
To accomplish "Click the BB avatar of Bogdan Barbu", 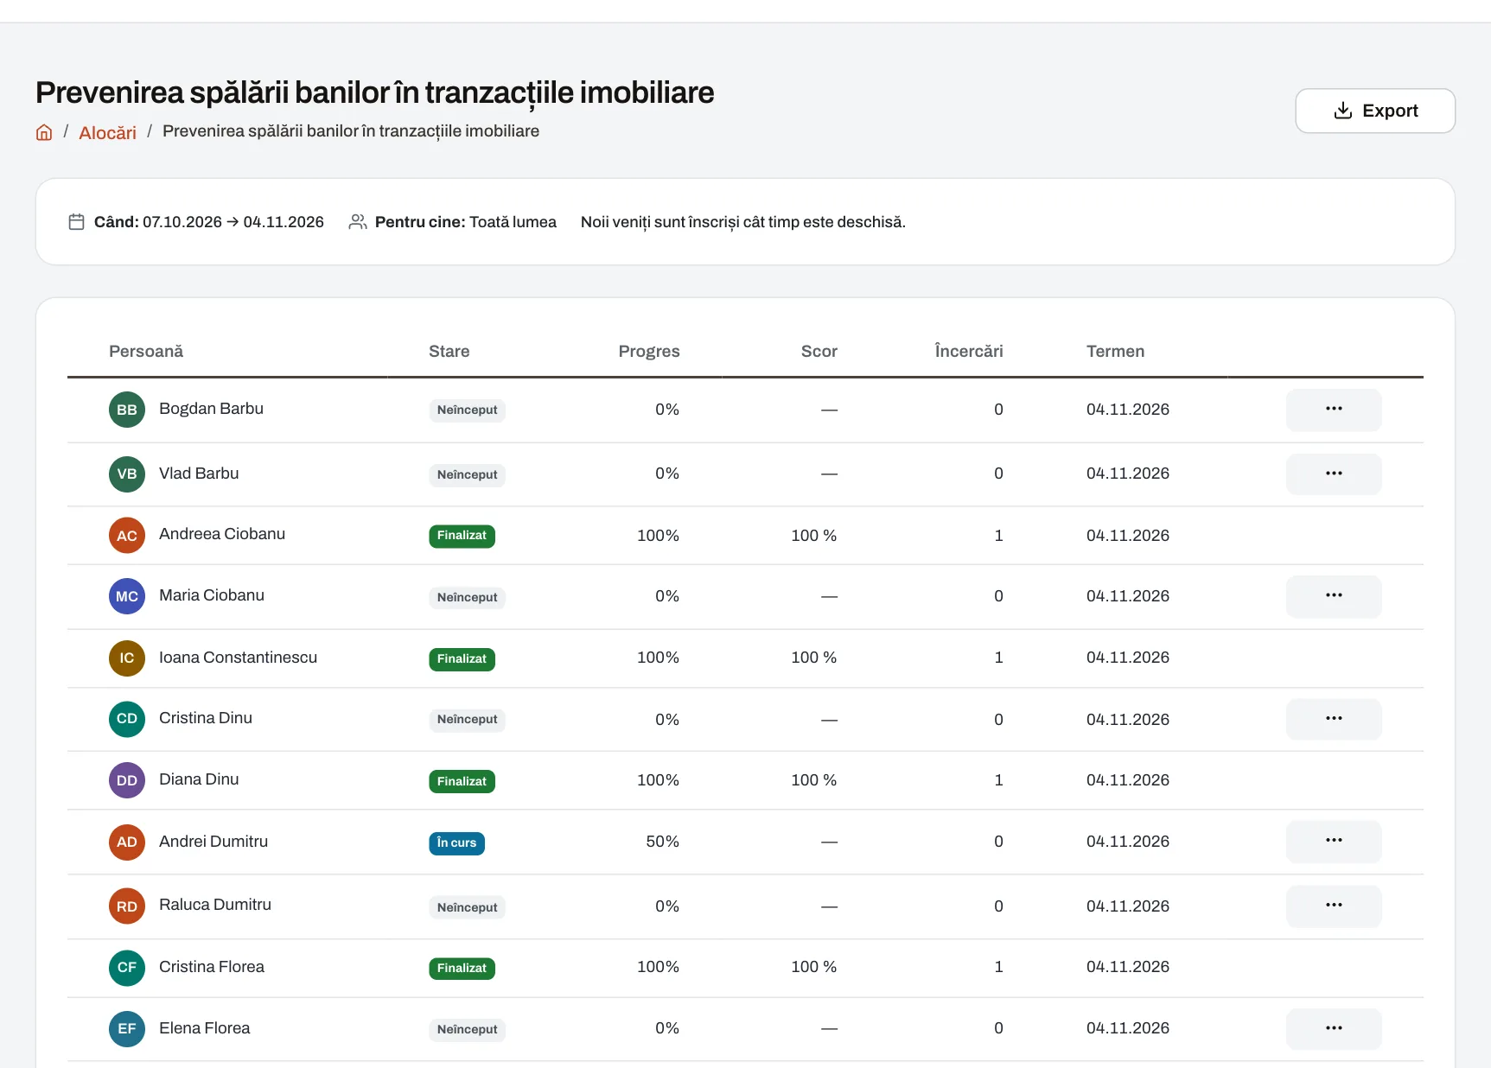I will coord(127,410).
